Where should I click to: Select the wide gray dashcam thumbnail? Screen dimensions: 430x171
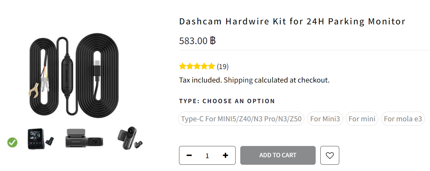[x=84, y=139]
